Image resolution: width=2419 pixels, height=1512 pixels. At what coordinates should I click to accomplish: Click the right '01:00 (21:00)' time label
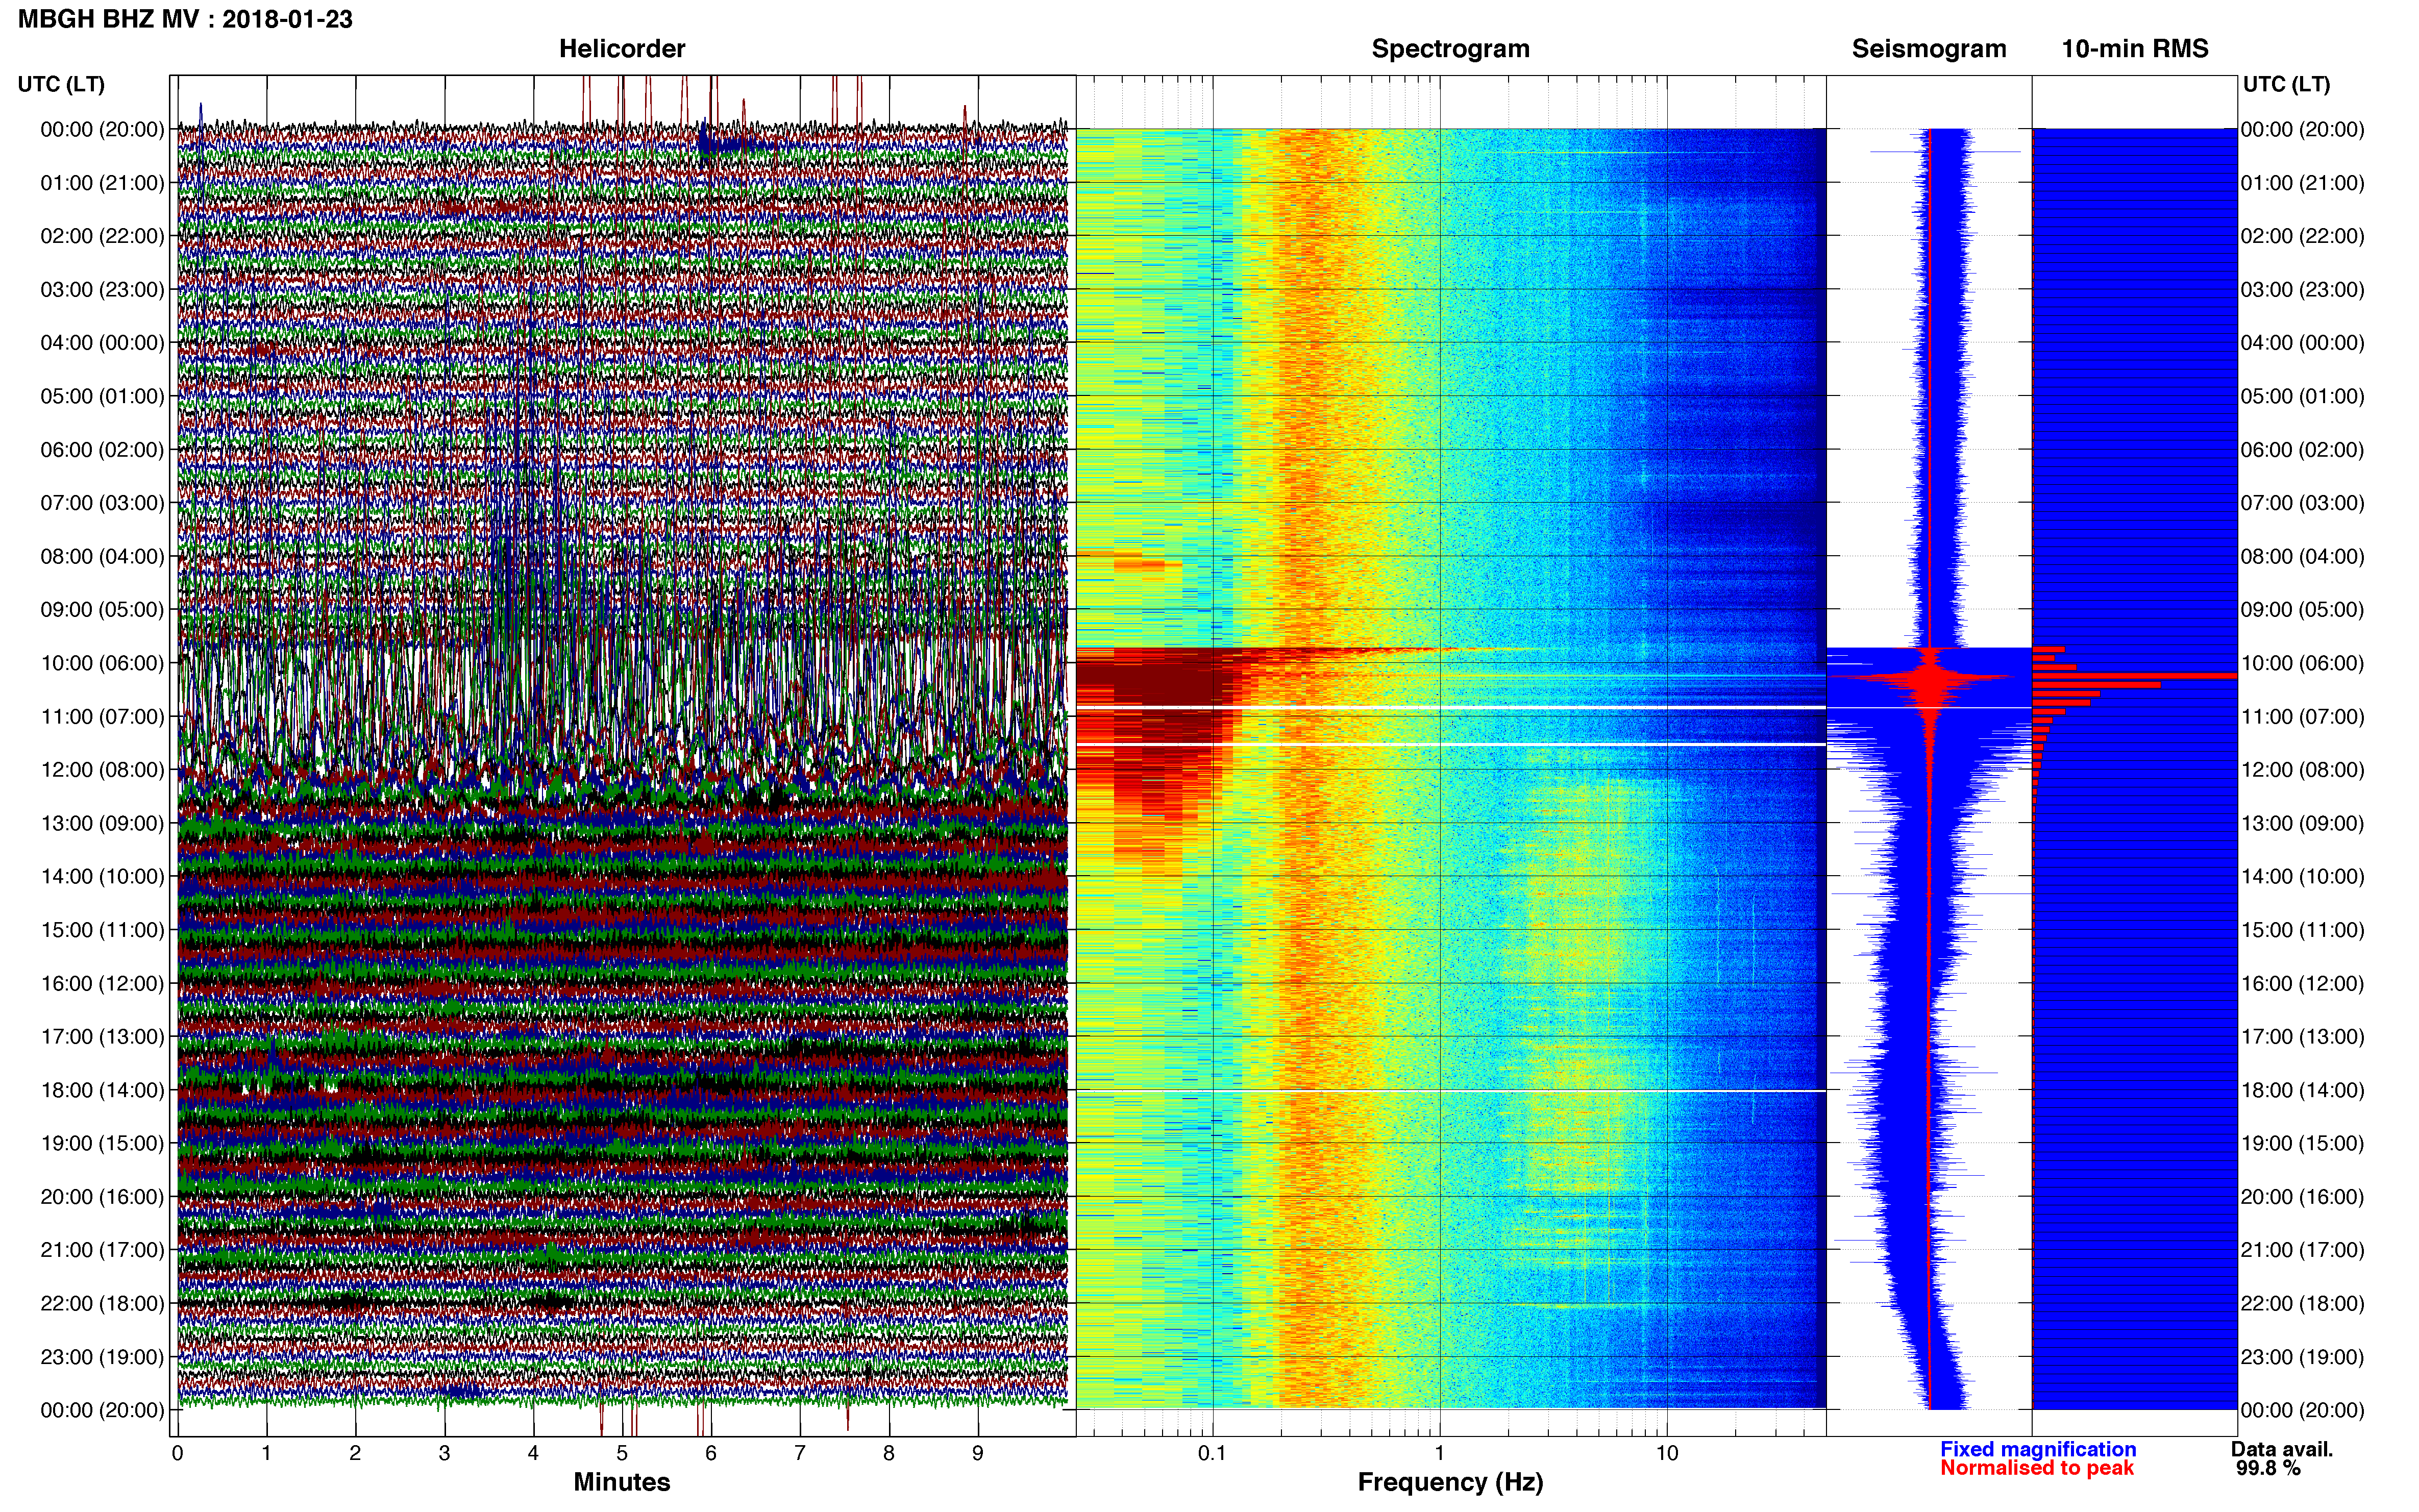click(x=2302, y=182)
